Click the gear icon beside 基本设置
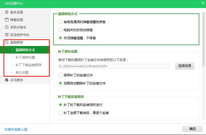The image size is (206, 135). [7, 12]
